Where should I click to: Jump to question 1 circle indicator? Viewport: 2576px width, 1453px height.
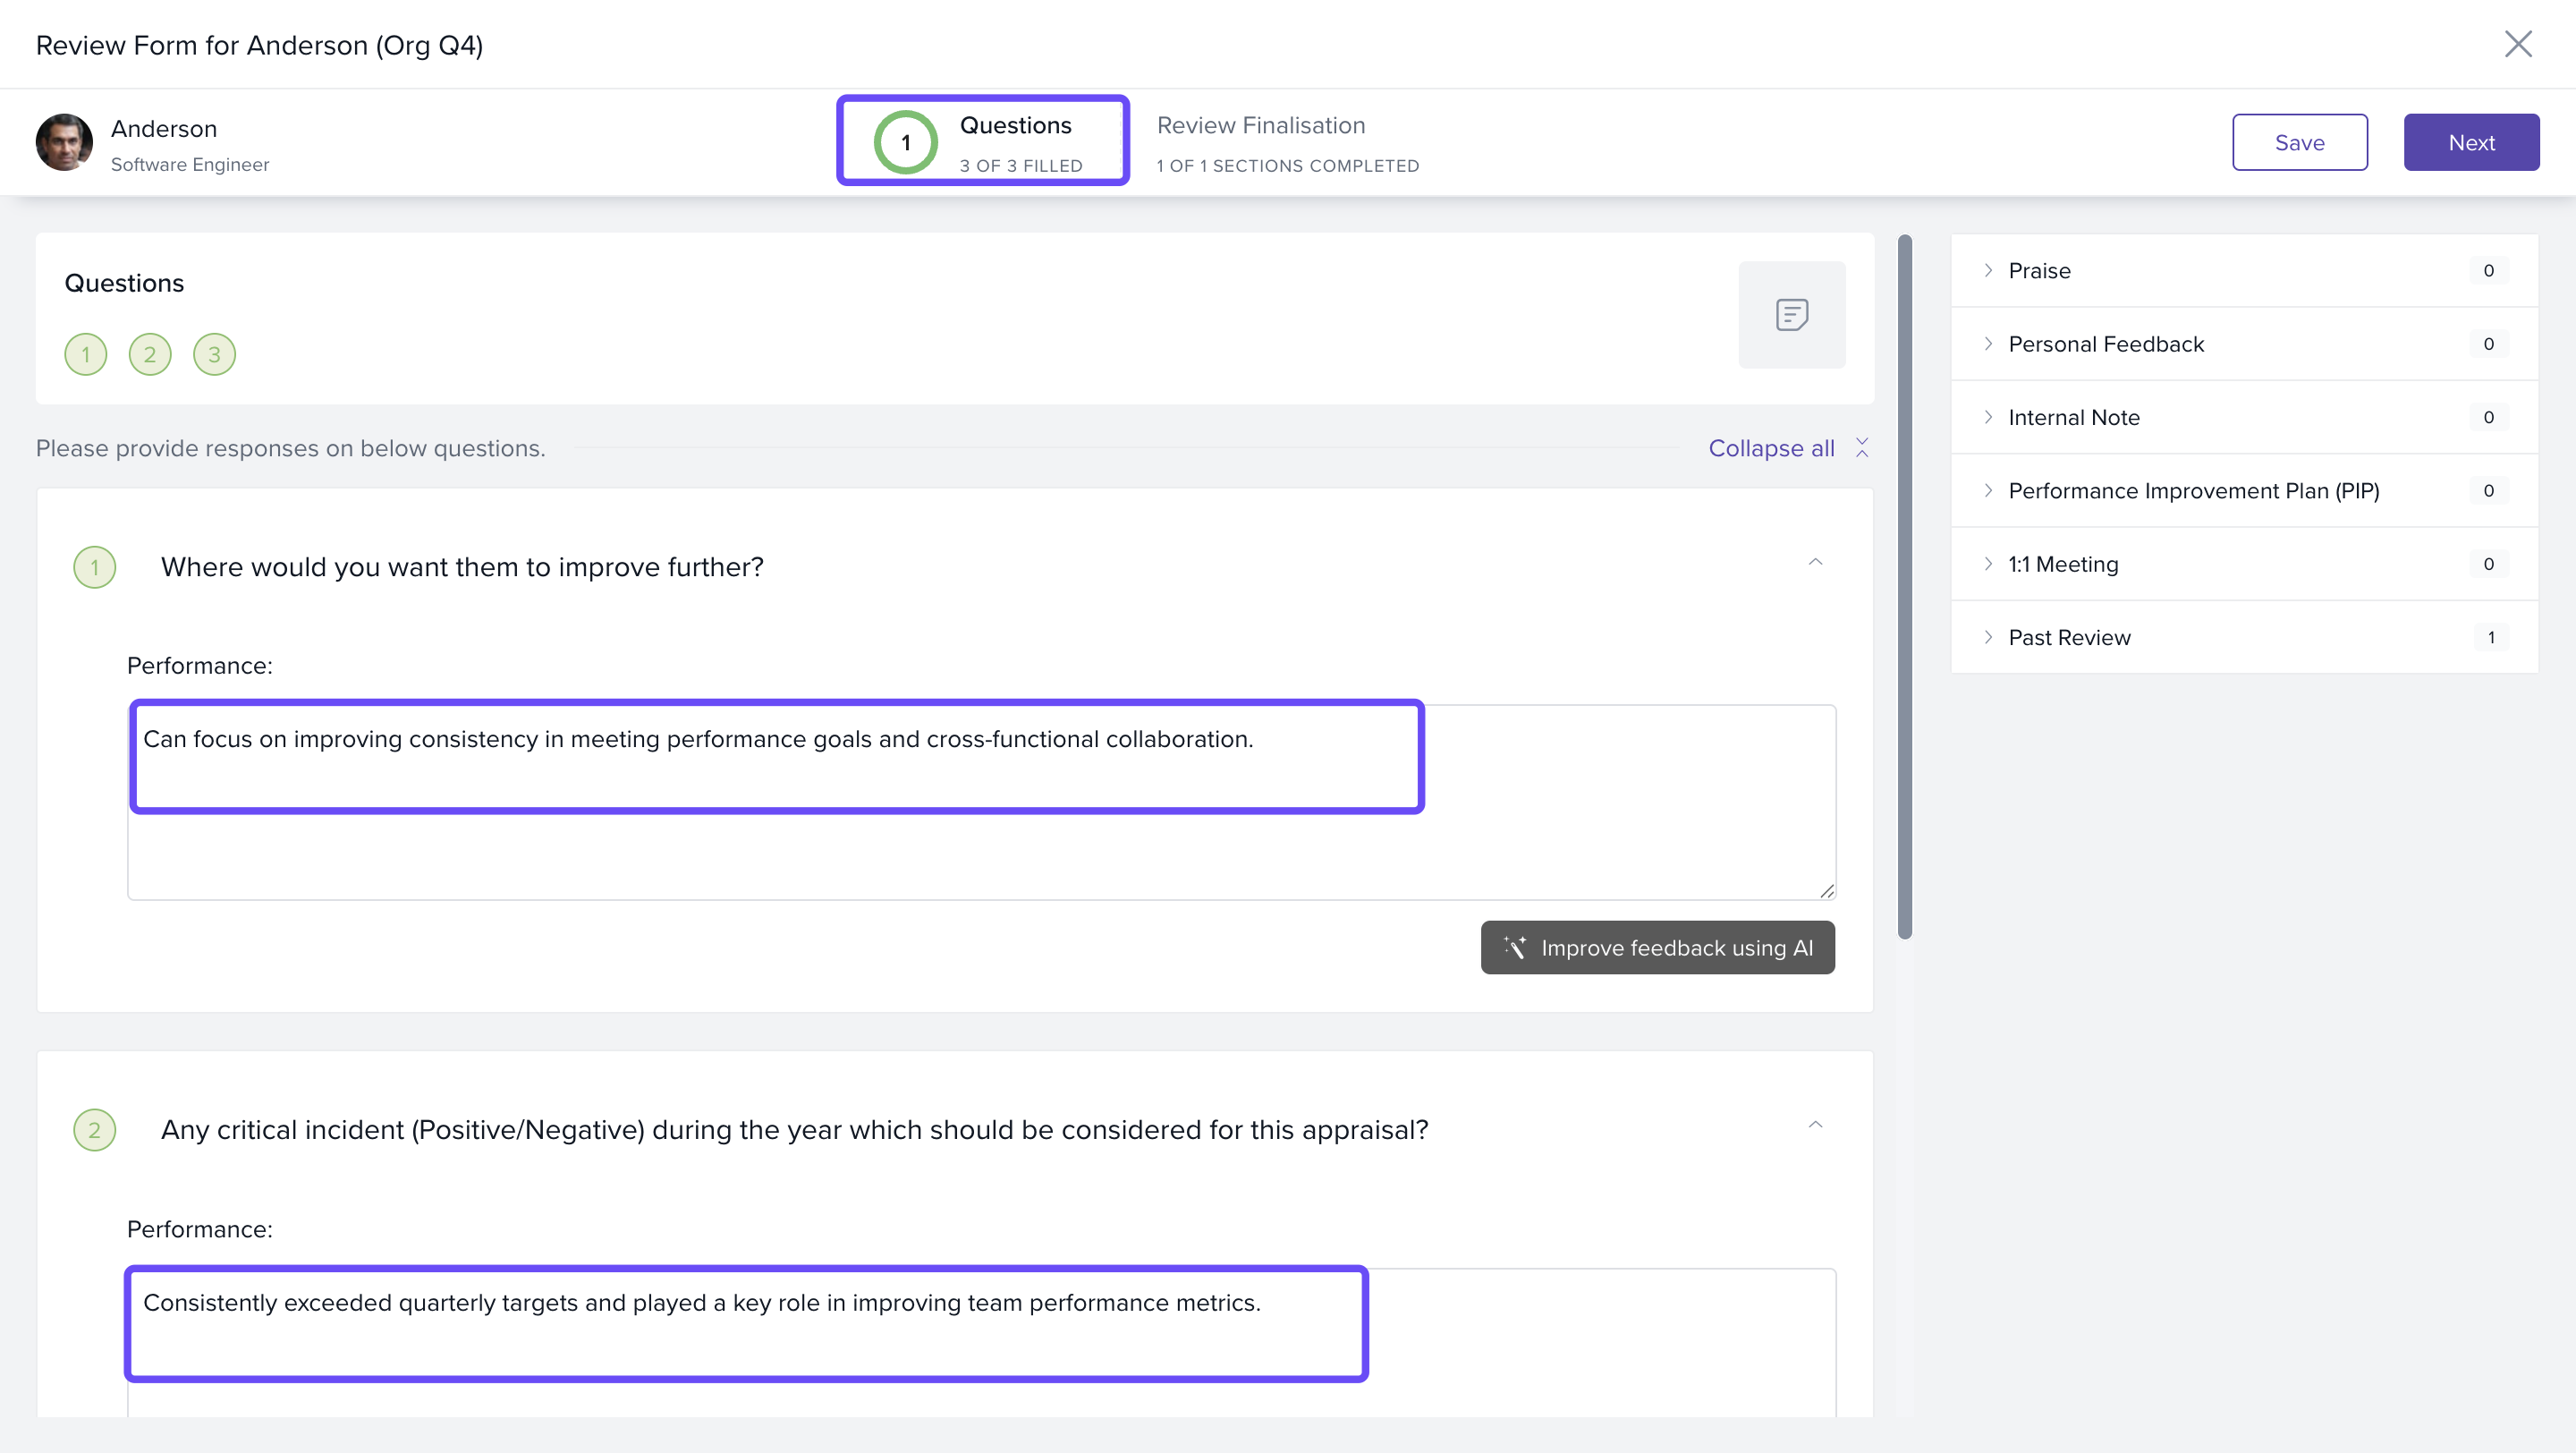(x=86, y=354)
